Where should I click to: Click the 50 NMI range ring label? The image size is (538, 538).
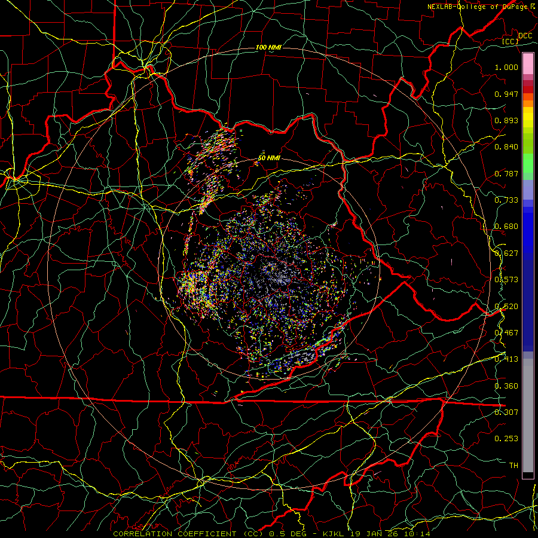point(269,158)
